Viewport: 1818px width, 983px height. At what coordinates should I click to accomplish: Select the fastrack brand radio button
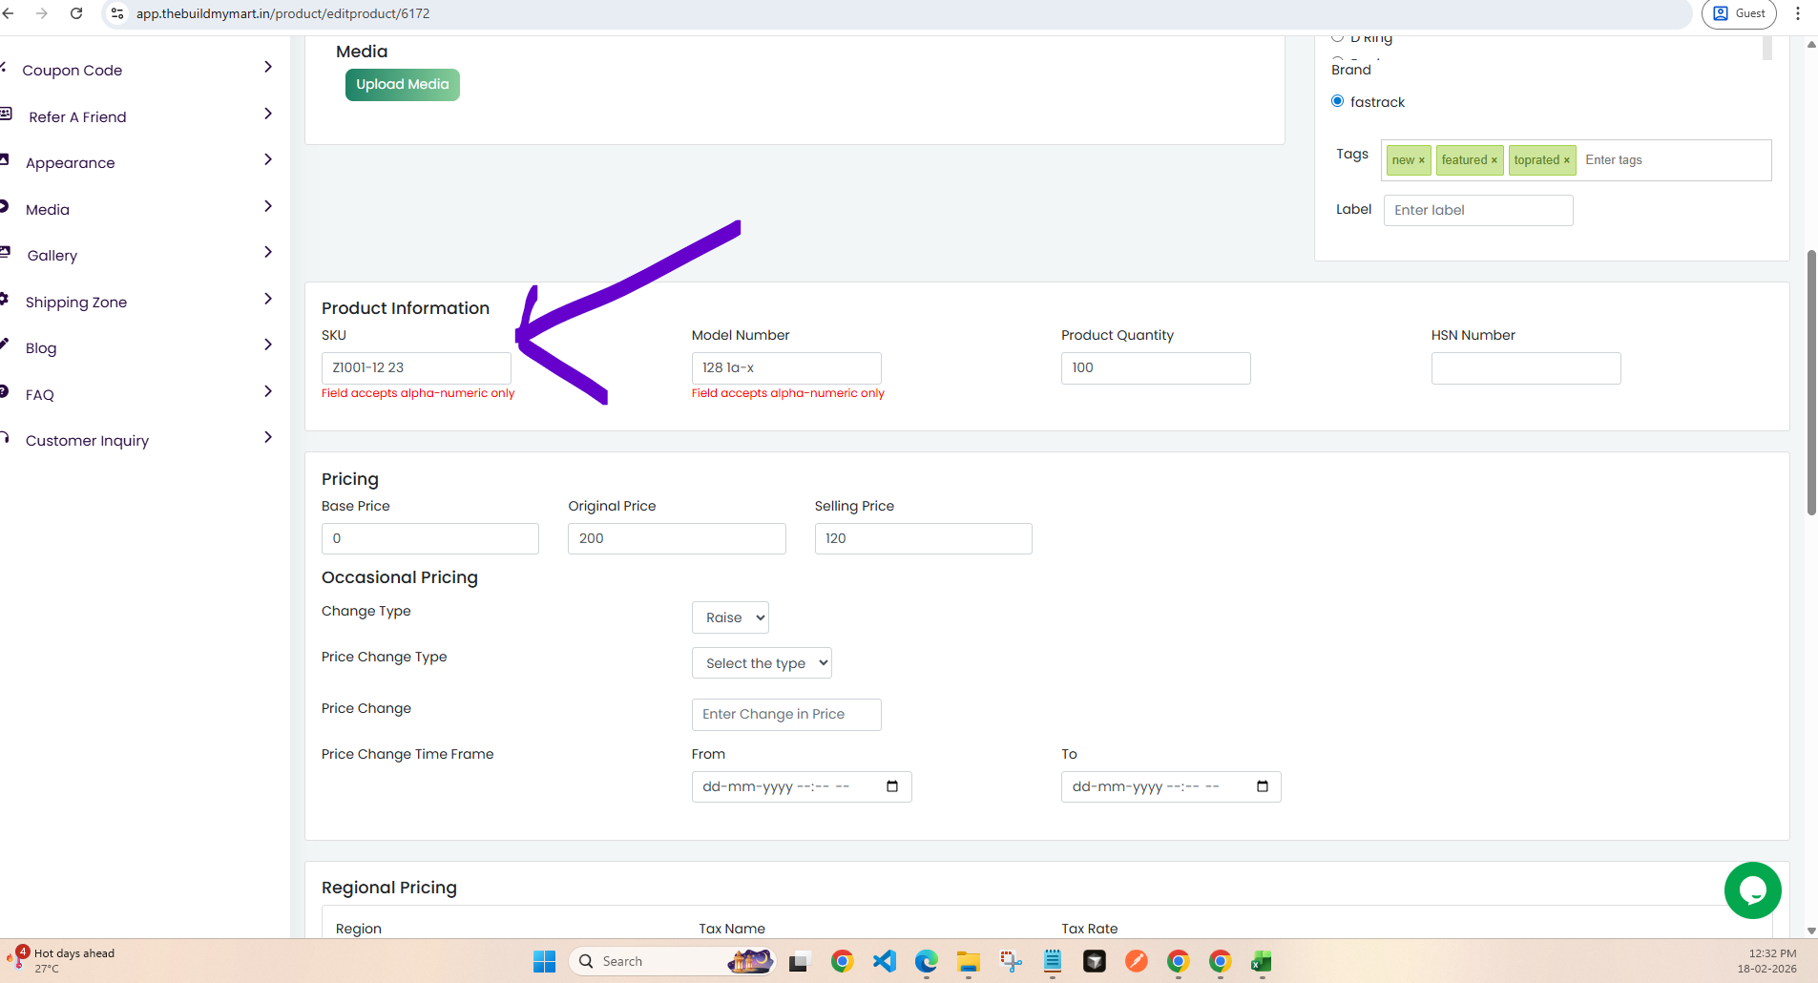1337,101
